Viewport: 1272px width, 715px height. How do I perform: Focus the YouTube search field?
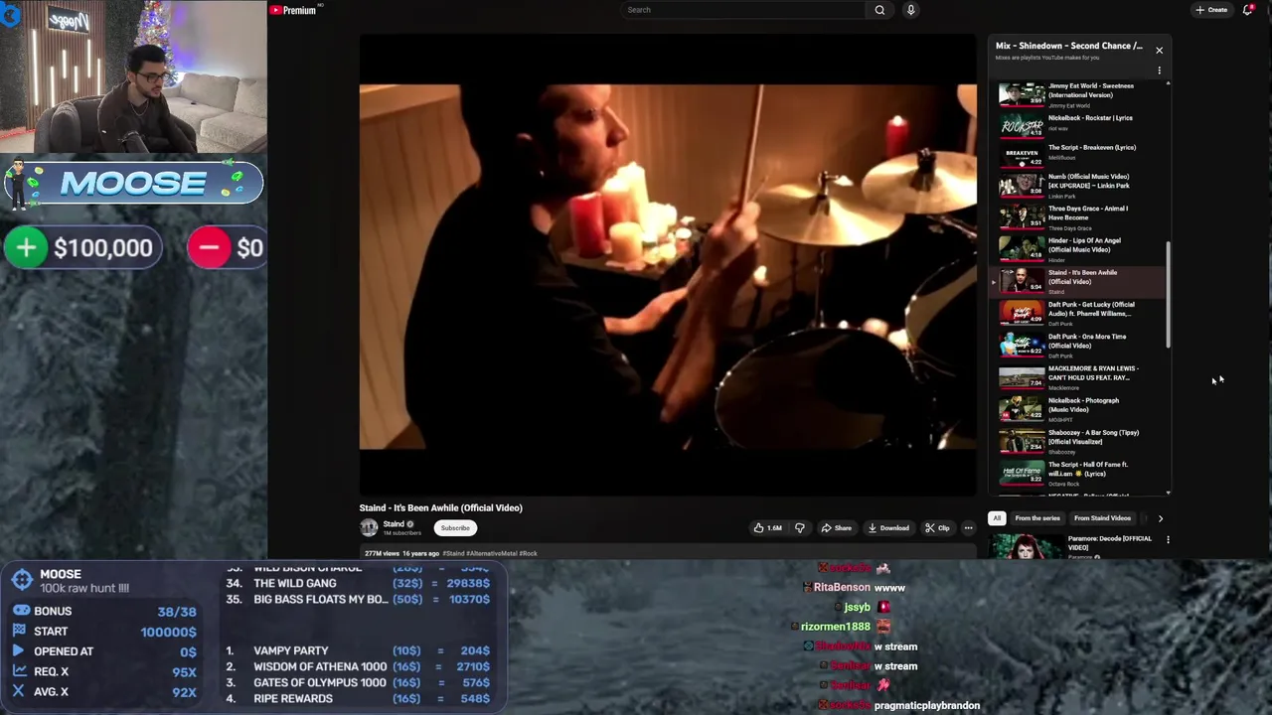[743, 10]
